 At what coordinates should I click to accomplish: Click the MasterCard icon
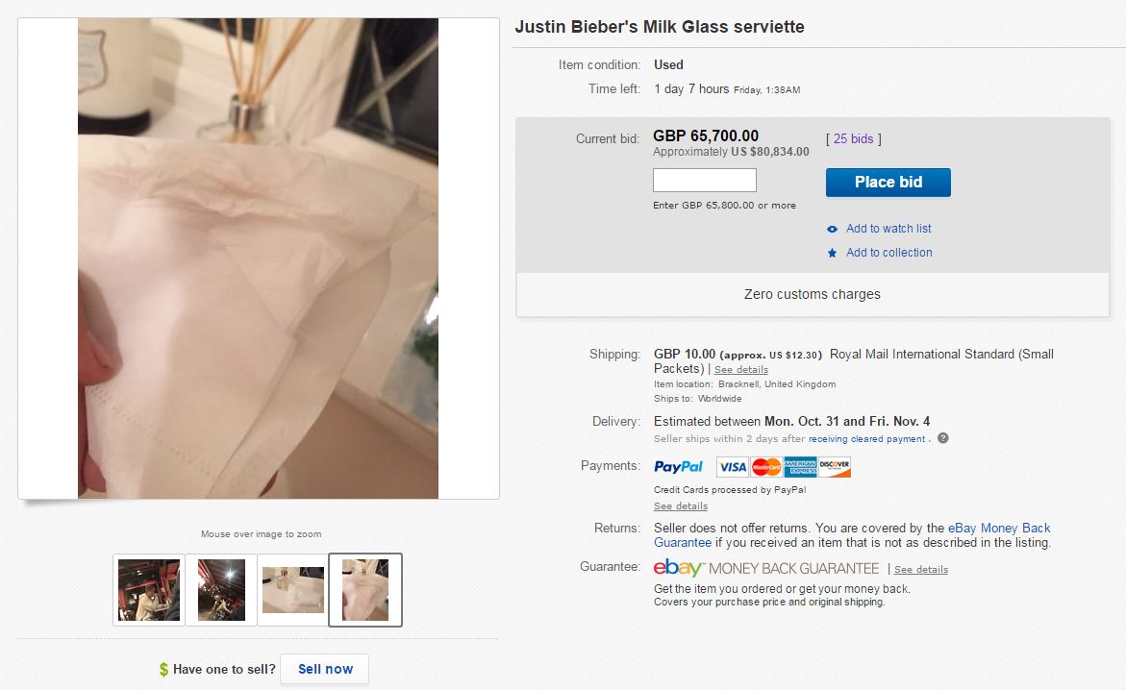pyautogui.click(x=766, y=467)
